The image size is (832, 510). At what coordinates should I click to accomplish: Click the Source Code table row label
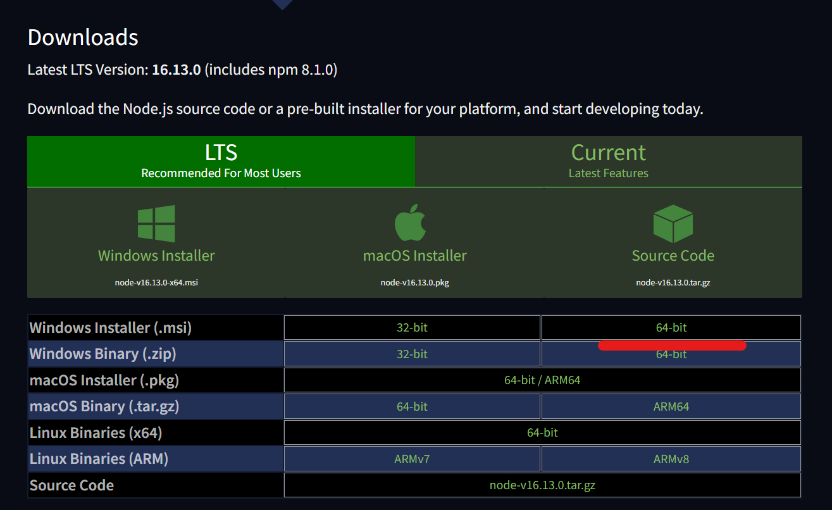[71, 486]
